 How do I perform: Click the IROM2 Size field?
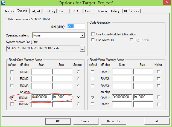(x=62, y=104)
